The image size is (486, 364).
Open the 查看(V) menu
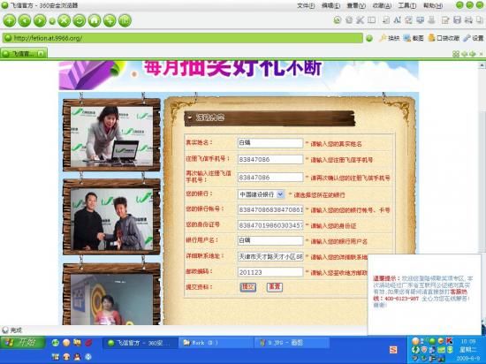pyautogui.click(x=356, y=5)
